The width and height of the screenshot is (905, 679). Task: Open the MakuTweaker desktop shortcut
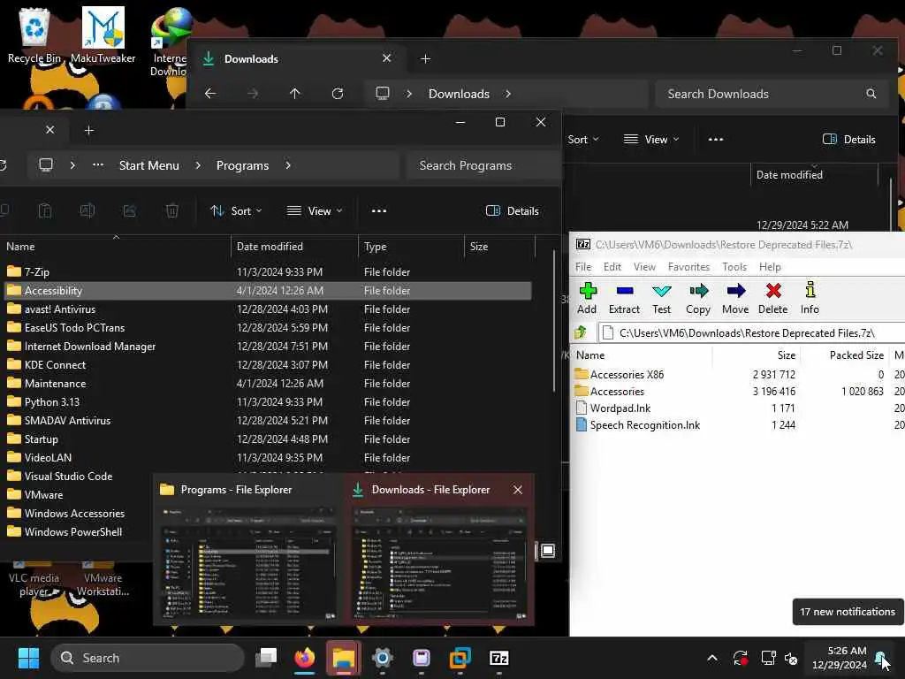point(103,34)
